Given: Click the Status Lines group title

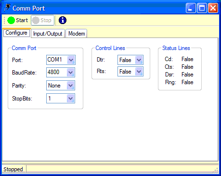Looking at the screenshot, I should pos(176,48).
